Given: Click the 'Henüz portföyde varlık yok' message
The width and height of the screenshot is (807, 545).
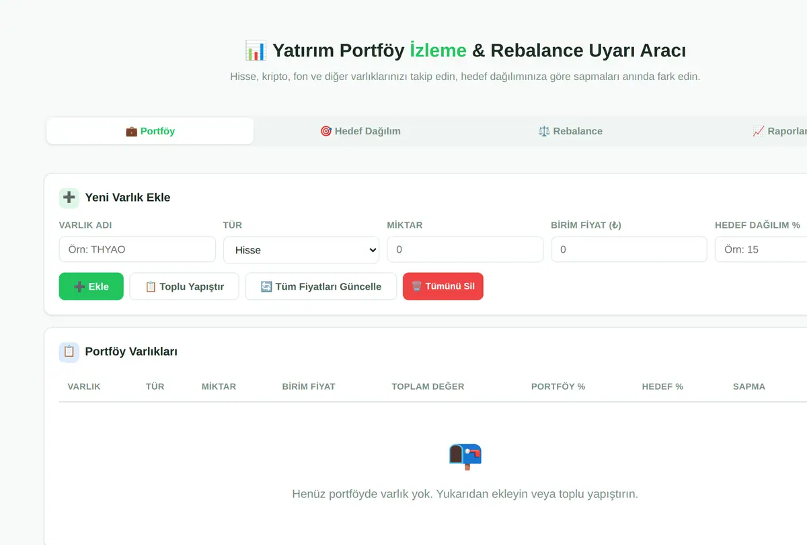Looking at the screenshot, I should [x=465, y=494].
